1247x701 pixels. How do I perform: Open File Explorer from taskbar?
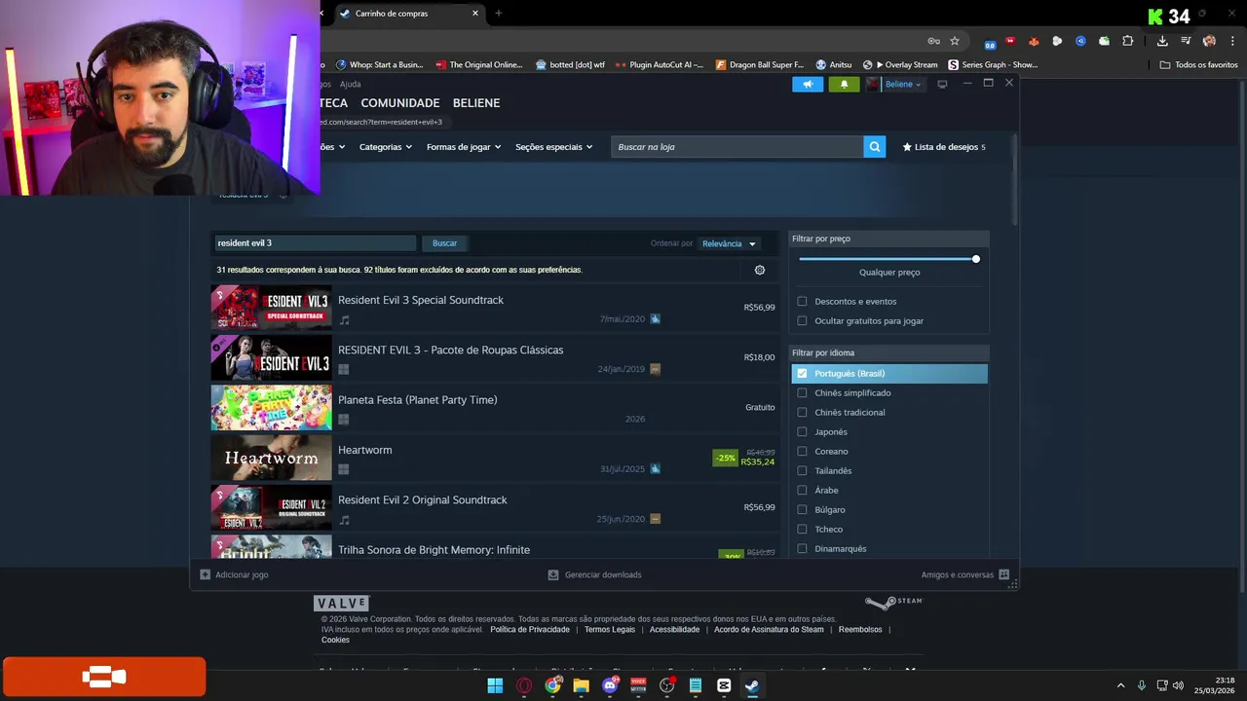[x=581, y=685]
